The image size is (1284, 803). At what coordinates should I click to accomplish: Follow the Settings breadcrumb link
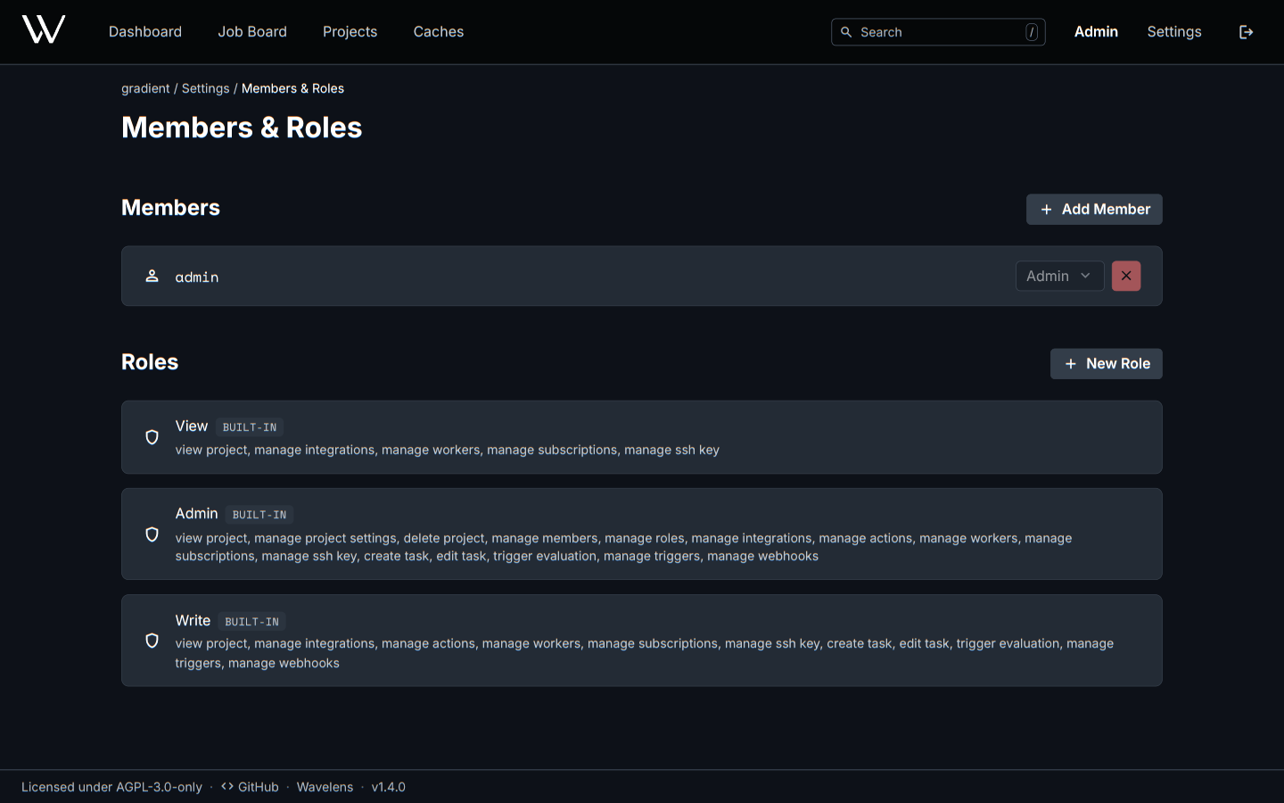tap(206, 88)
